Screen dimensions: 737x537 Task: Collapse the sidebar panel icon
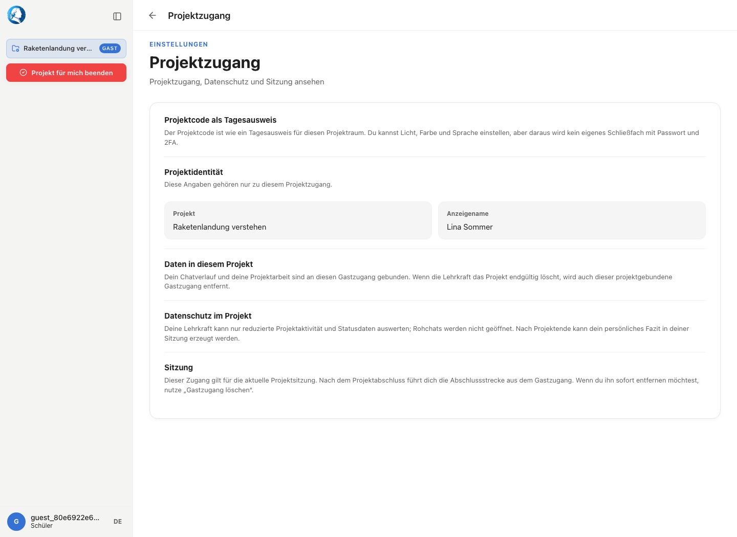tap(117, 16)
